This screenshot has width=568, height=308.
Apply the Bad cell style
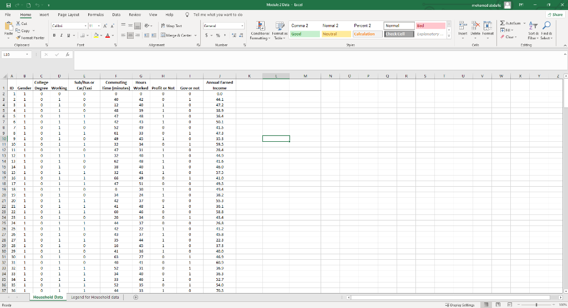coord(430,25)
